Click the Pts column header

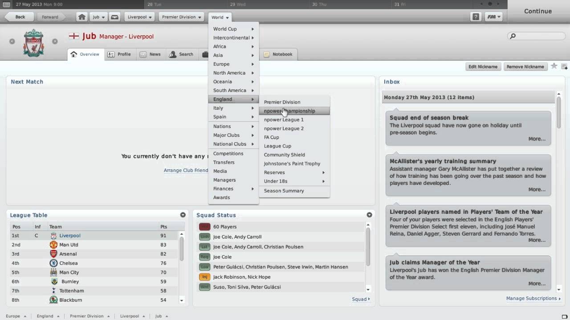(x=163, y=227)
